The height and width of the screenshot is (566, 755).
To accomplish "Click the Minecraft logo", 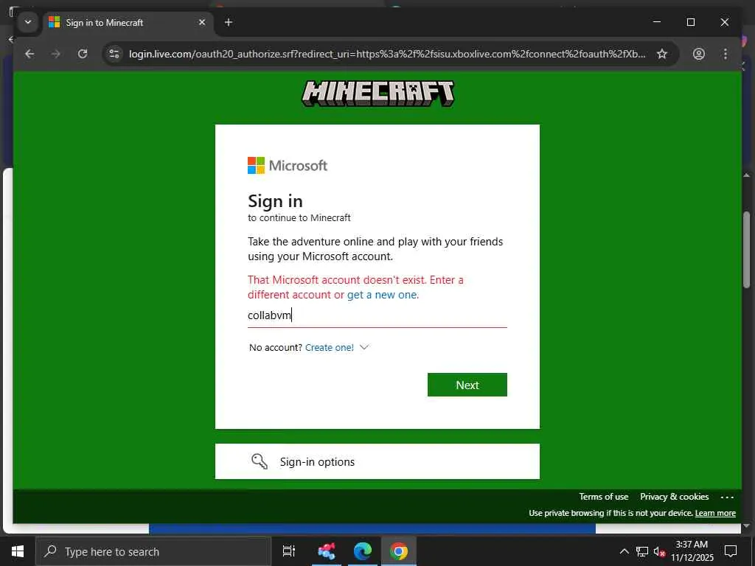I will pos(377,94).
